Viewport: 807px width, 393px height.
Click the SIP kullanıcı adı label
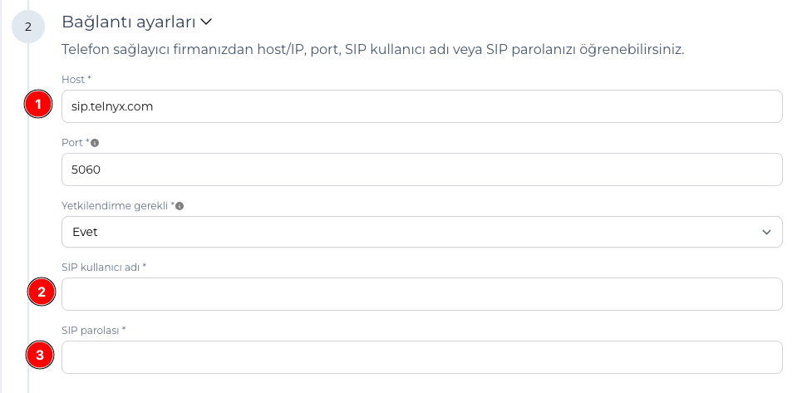[x=104, y=267]
